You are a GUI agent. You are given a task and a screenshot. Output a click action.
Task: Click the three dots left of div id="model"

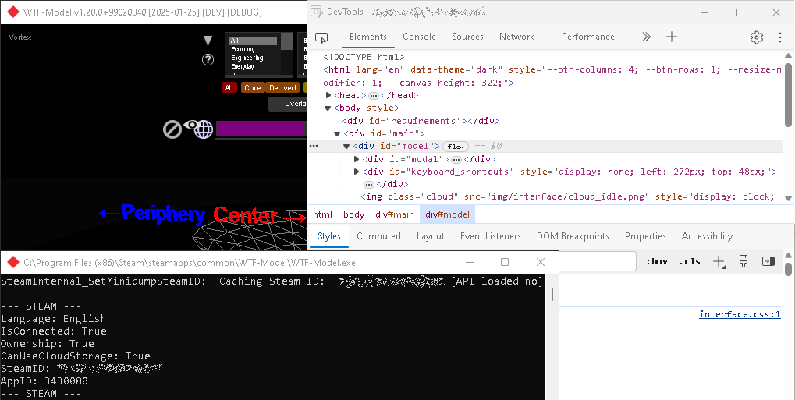tap(314, 146)
